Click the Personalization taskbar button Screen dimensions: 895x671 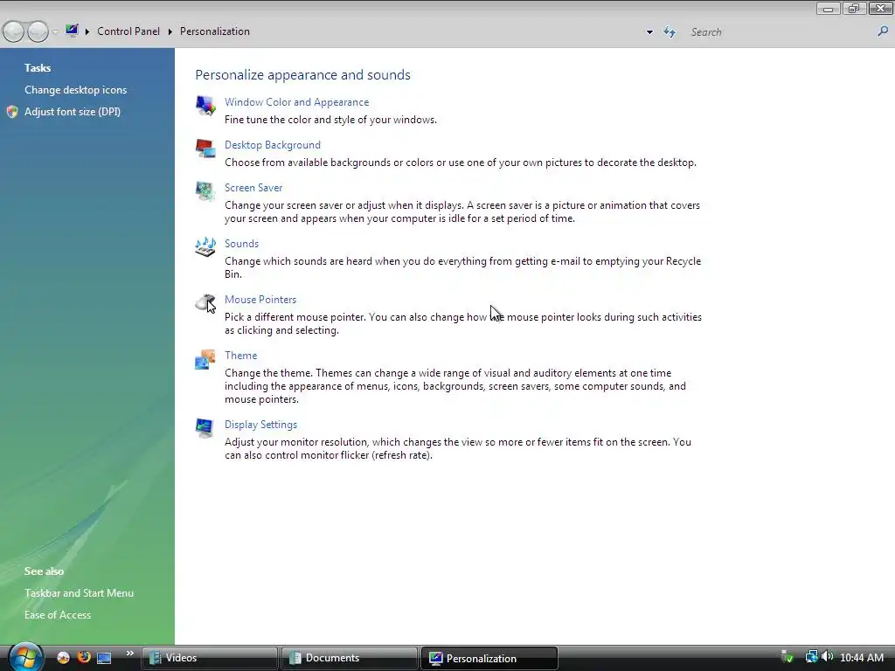tap(489, 658)
